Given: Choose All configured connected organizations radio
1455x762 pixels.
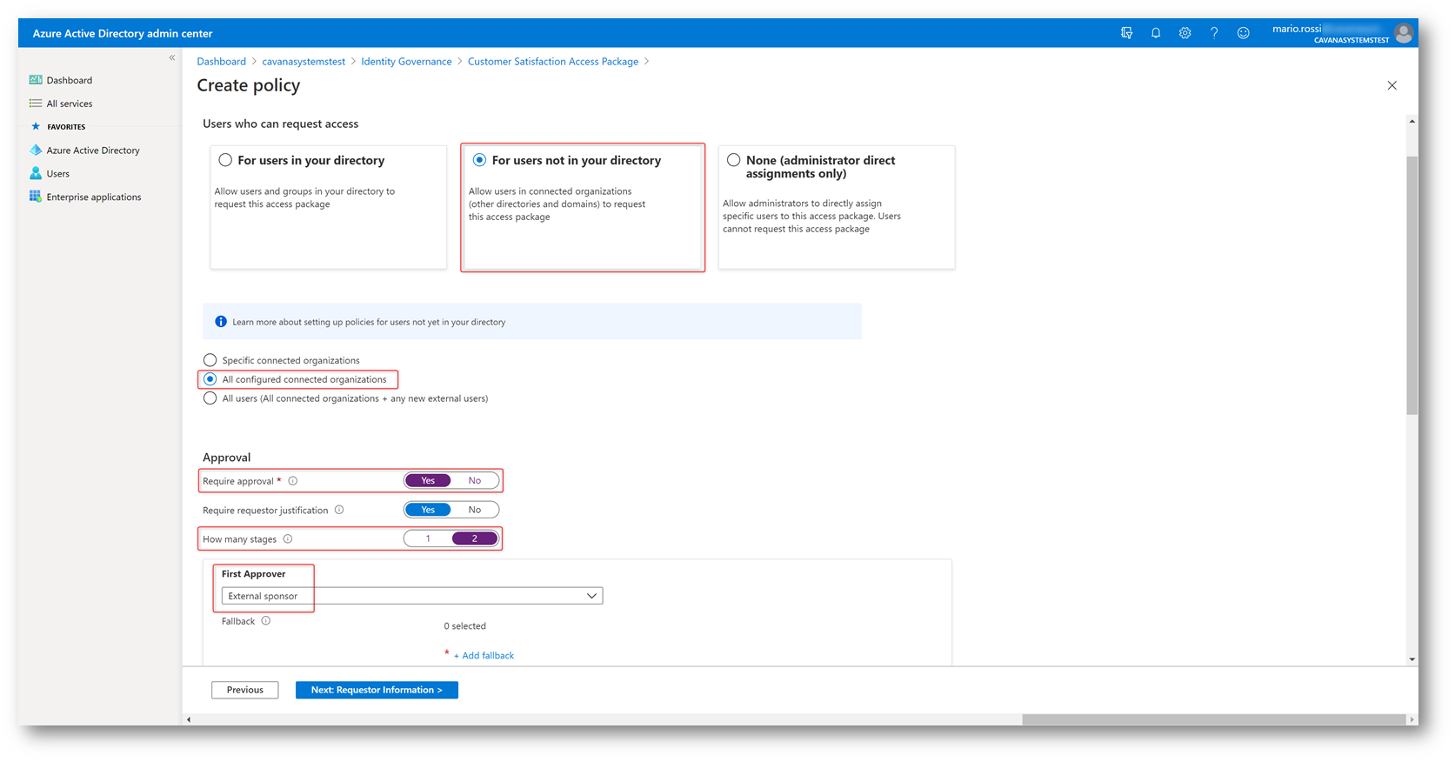Looking at the screenshot, I should (210, 379).
